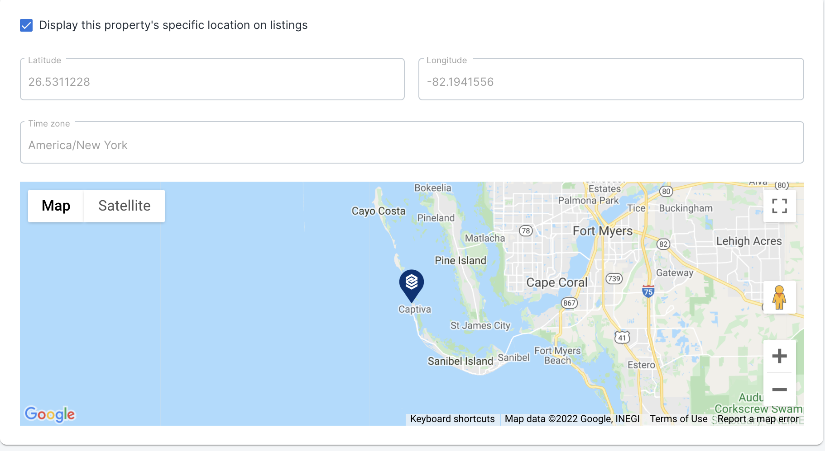
Task: Click Report a map error link
Action: coord(758,419)
